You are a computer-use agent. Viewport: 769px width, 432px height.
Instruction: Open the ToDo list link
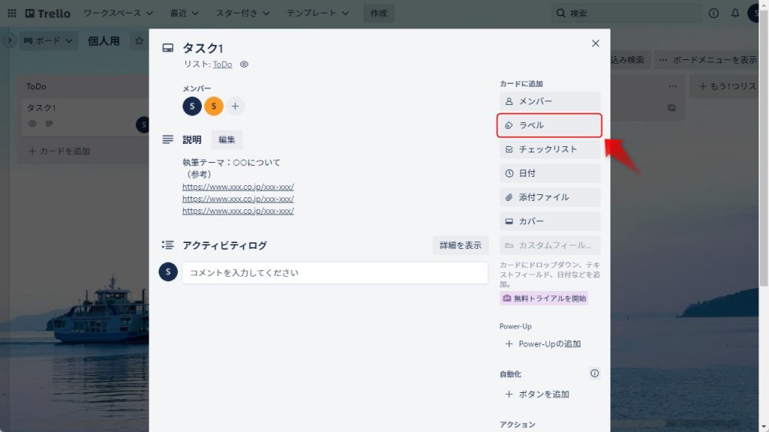point(222,64)
